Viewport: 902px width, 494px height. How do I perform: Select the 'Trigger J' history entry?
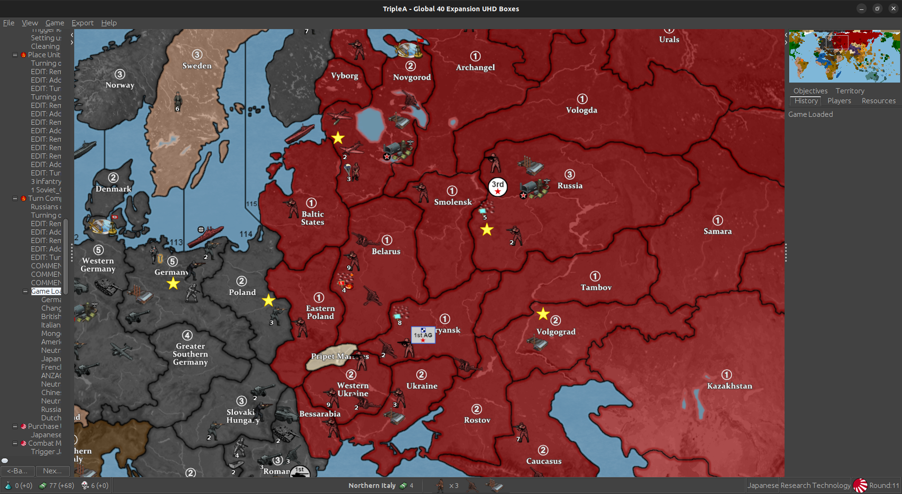[46, 451]
